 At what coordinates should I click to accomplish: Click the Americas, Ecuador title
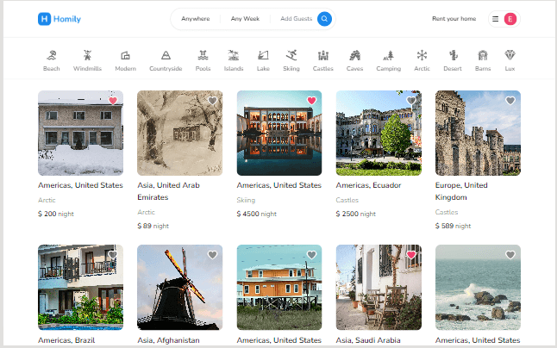(368, 185)
